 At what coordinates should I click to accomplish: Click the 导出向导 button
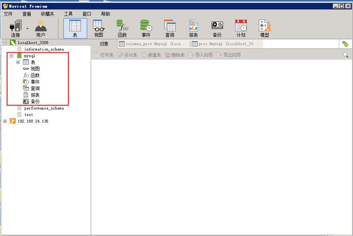coord(229,55)
